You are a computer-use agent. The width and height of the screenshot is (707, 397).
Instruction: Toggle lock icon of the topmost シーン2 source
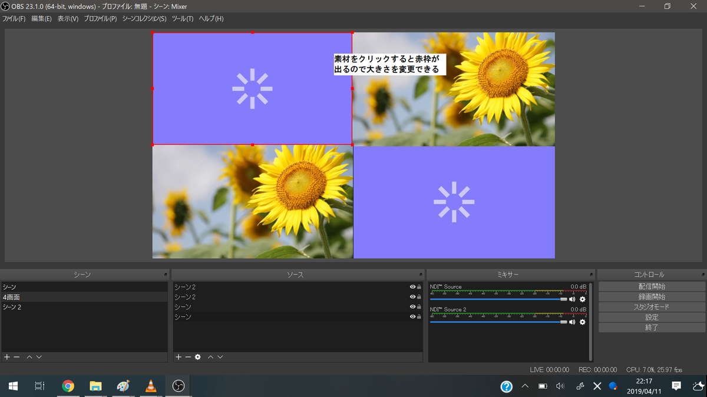pyautogui.click(x=419, y=287)
